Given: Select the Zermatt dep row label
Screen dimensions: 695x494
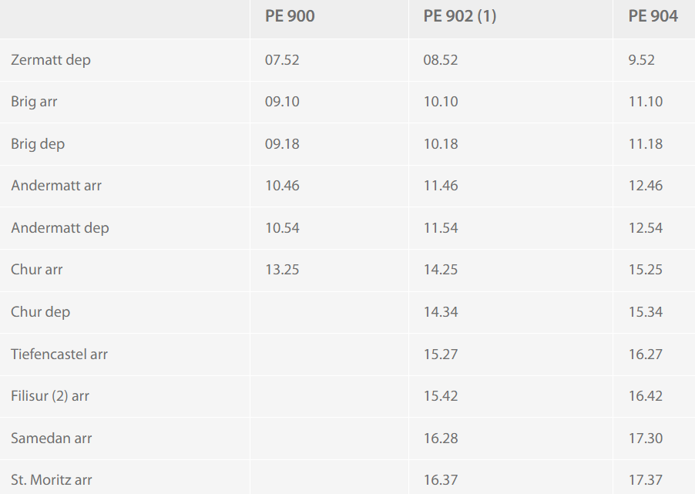Looking at the screenshot, I should 51,59.
